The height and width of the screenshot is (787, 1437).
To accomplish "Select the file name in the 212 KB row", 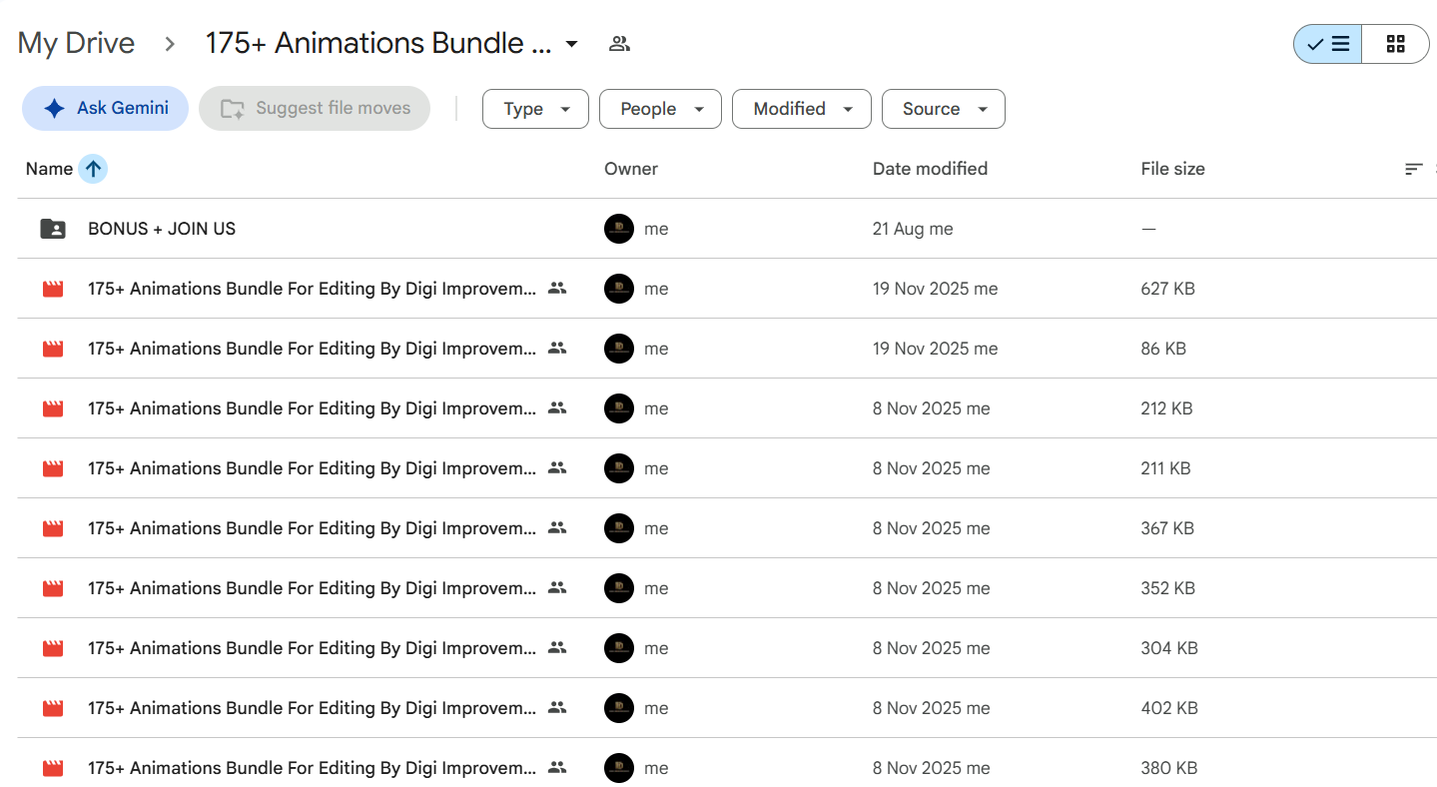I will pyautogui.click(x=312, y=408).
